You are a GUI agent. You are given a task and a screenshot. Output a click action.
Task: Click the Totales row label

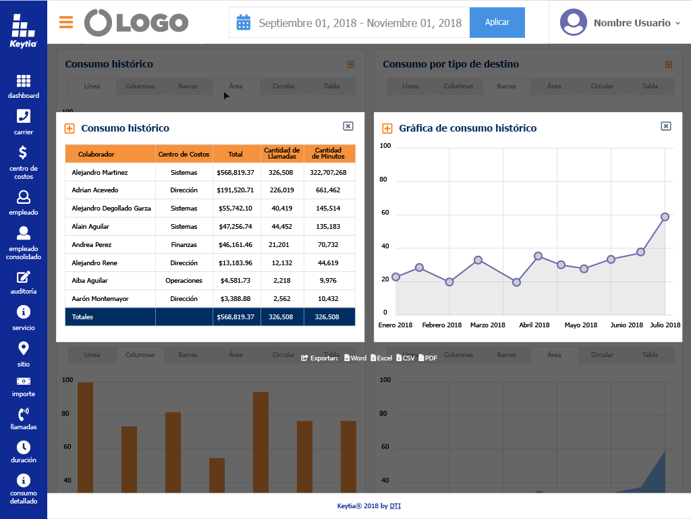coord(82,317)
